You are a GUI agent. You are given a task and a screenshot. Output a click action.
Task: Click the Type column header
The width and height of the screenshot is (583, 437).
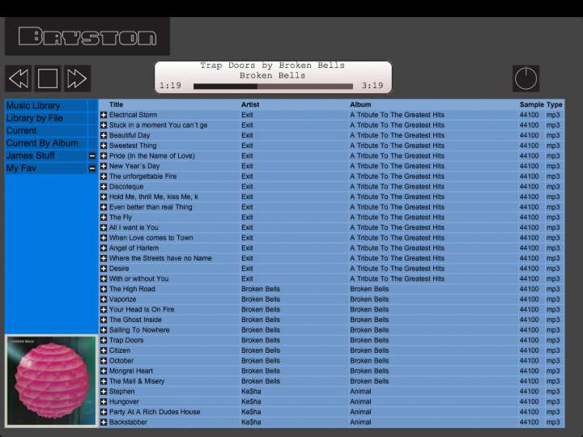[x=554, y=104]
